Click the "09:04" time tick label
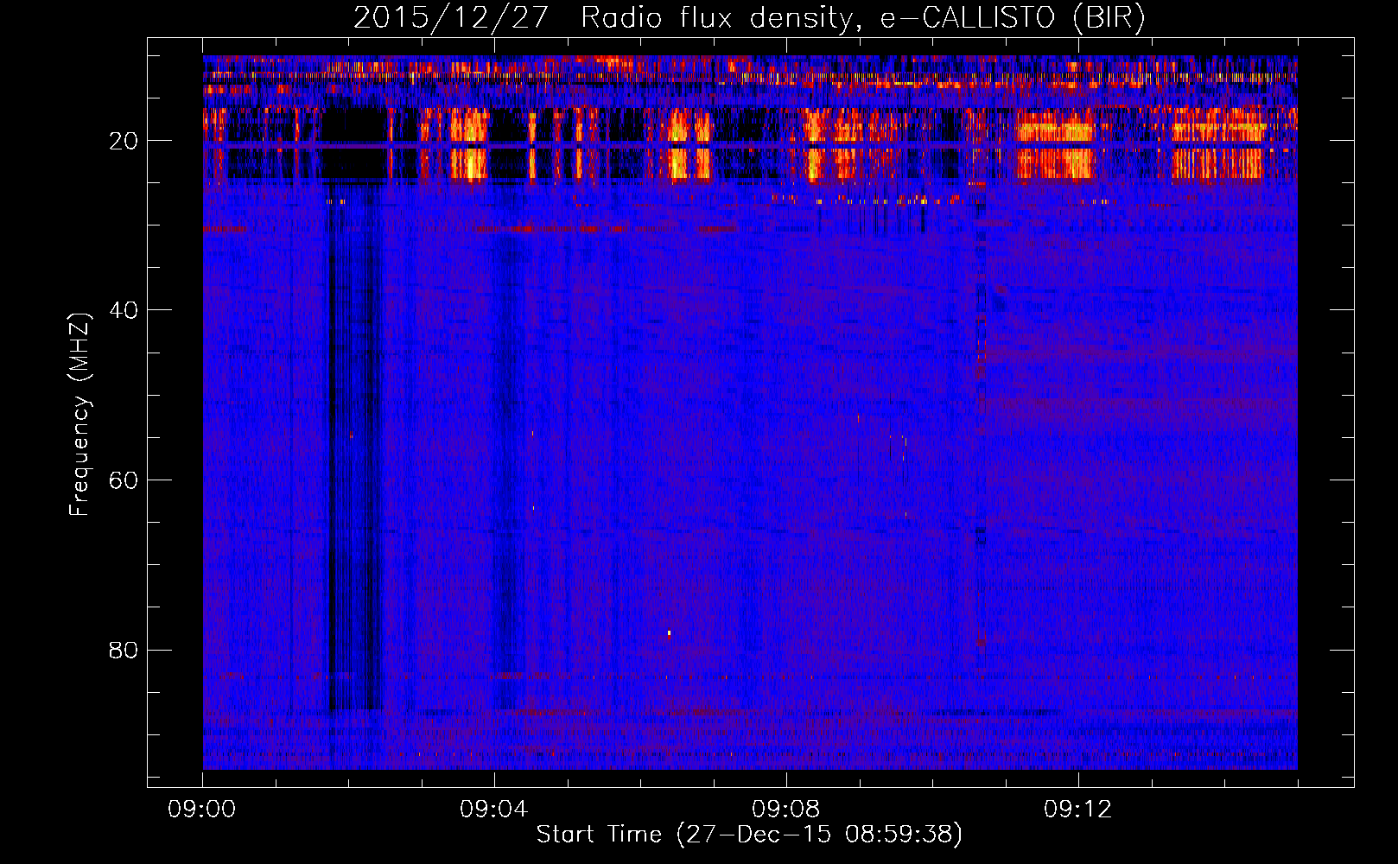 (x=494, y=810)
